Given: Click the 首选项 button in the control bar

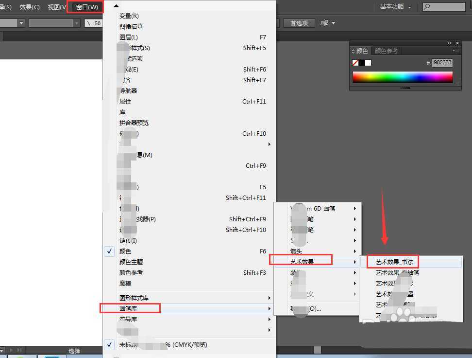Looking at the screenshot, I should pos(299,22).
